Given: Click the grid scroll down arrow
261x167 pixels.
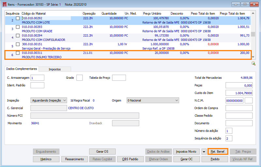Looking at the screenshot, I should coord(253,57).
